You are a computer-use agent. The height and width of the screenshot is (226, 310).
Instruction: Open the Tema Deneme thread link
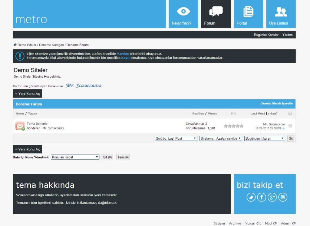(37, 124)
